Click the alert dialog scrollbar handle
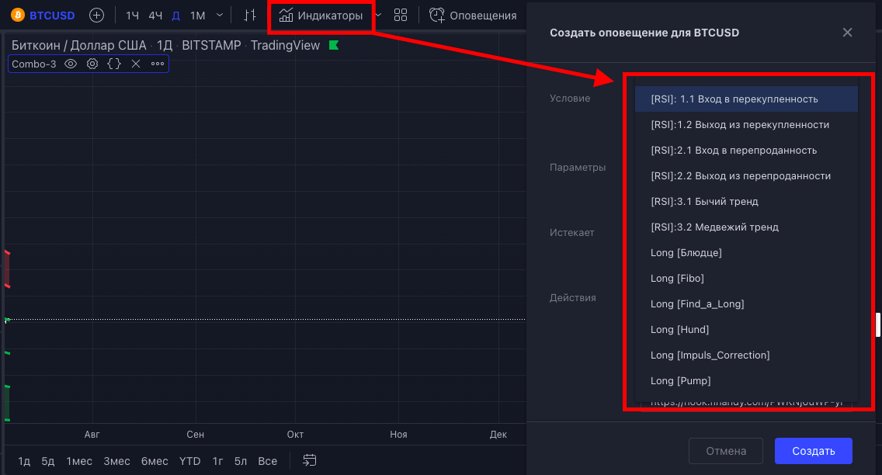Screen dimensions: 882x475 coord(878,324)
